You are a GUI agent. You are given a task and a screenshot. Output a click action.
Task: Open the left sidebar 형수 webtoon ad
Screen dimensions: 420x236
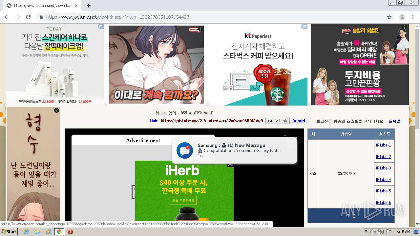tap(33, 164)
